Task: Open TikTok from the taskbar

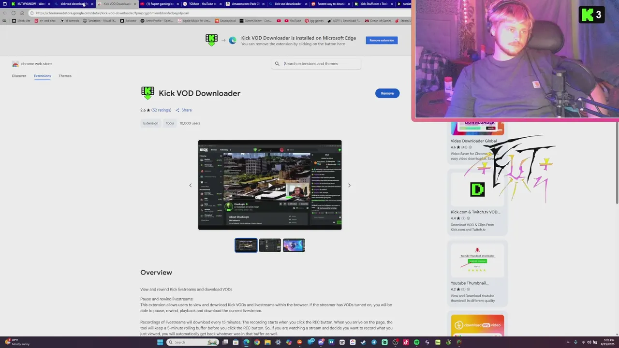Action: click(x=406, y=342)
